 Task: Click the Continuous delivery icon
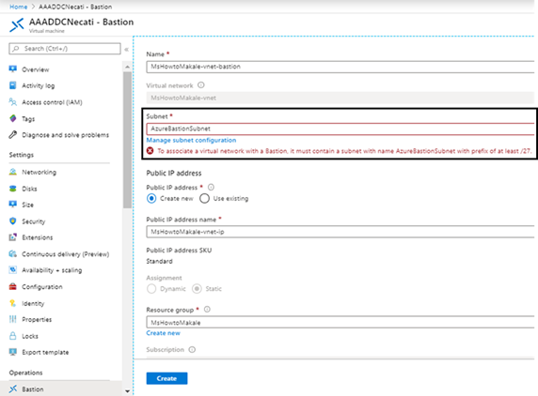pos(12,253)
